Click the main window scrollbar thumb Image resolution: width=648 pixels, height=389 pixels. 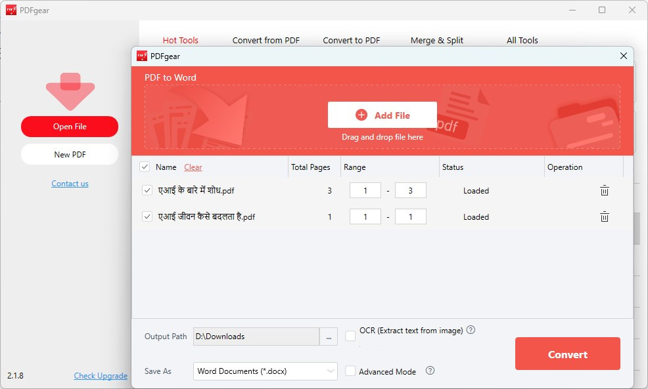click(636, 228)
